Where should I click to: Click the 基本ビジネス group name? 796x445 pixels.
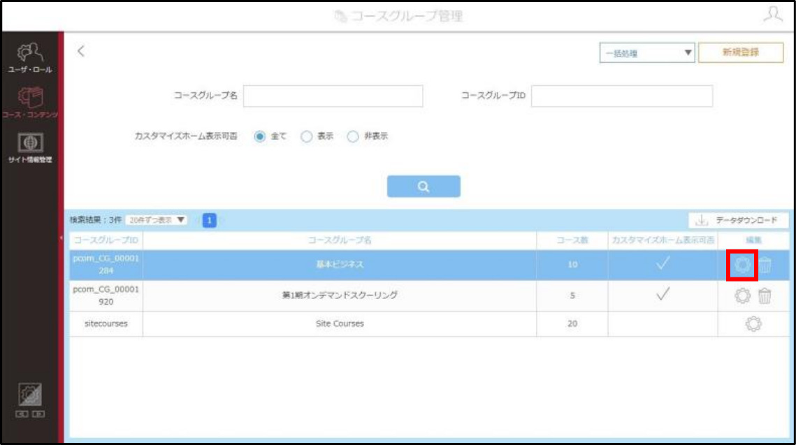point(340,264)
